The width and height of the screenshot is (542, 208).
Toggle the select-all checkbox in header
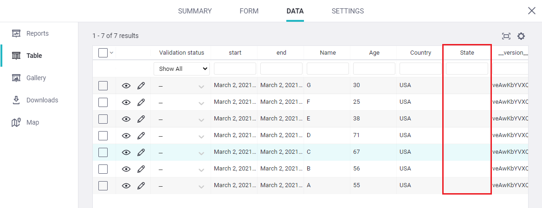tap(103, 53)
